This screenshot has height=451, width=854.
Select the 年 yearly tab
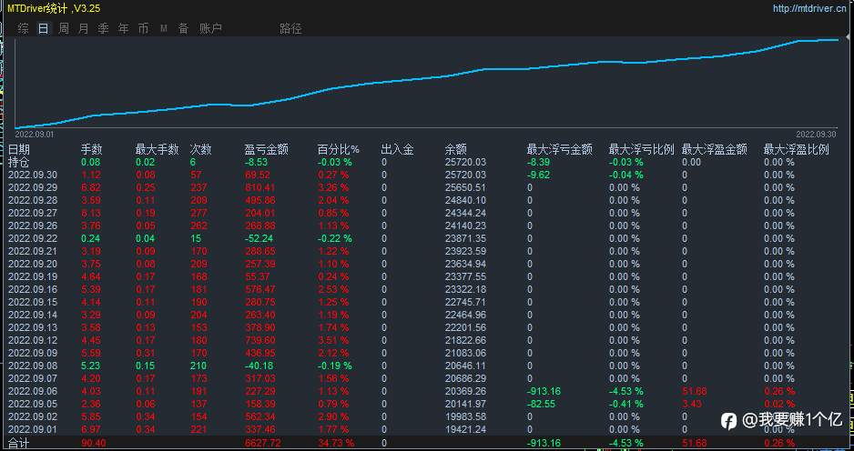[124, 29]
